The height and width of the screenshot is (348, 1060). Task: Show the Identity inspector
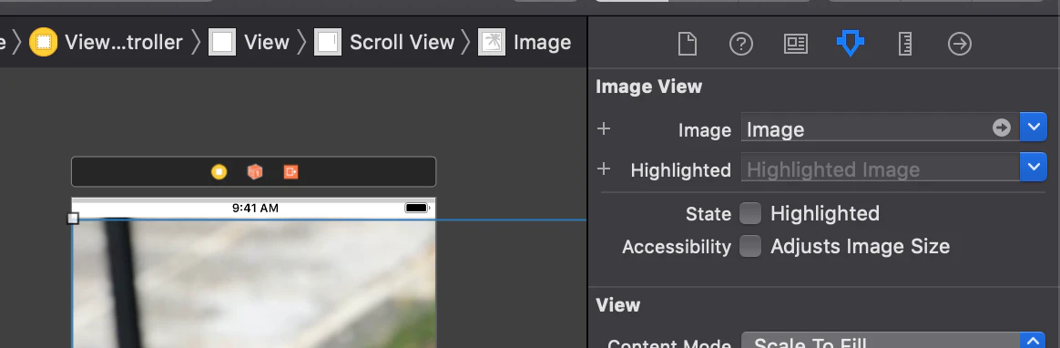pos(796,44)
